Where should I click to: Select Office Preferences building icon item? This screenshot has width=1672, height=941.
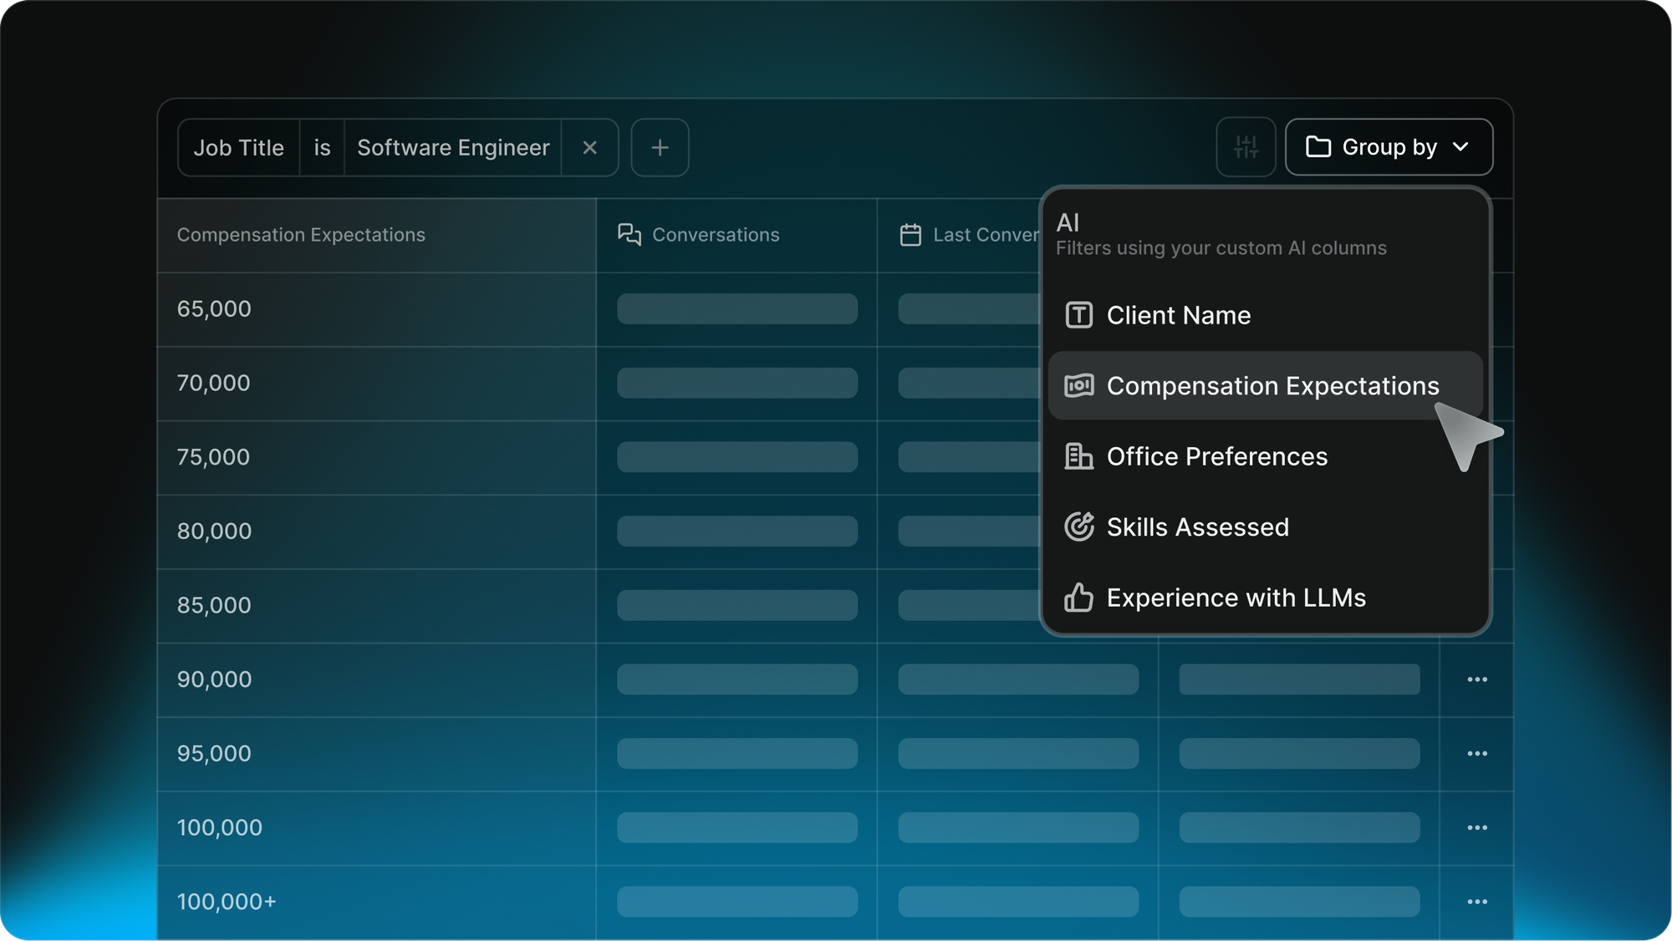1216,456
